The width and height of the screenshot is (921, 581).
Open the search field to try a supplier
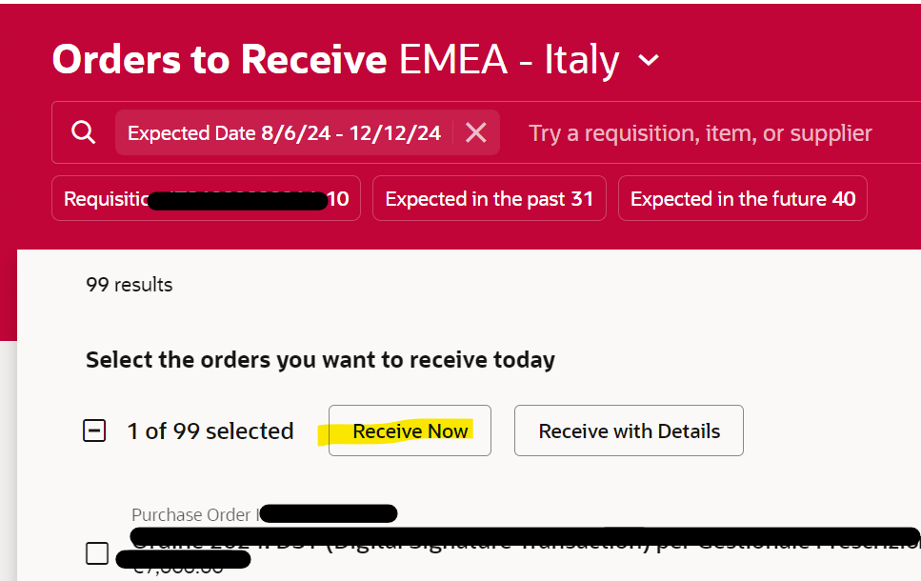[x=700, y=133]
